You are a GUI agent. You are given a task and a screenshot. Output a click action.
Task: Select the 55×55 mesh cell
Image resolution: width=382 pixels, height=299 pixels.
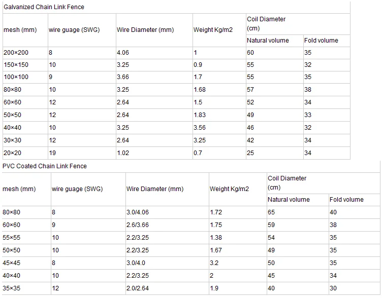point(13,237)
